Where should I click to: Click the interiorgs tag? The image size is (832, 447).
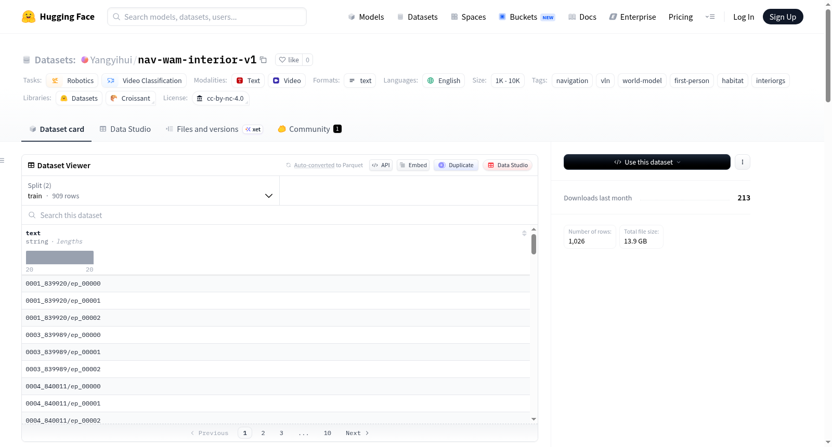click(x=771, y=80)
